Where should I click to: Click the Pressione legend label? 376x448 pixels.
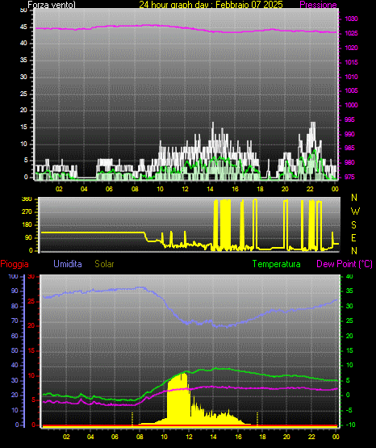coord(318,5)
